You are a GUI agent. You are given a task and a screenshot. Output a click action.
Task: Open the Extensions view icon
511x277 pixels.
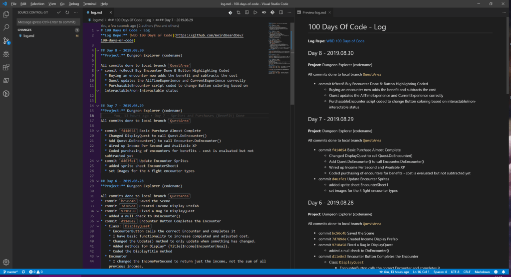coord(6,67)
